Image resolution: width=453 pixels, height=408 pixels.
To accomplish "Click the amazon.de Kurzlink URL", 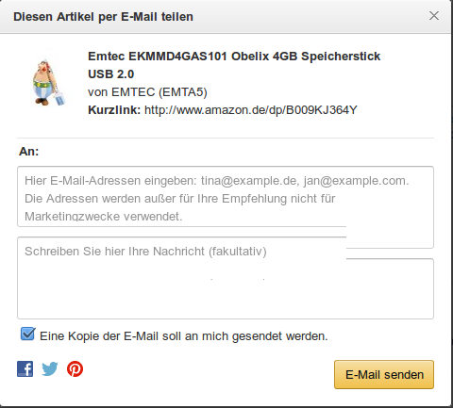I will click(x=251, y=110).
